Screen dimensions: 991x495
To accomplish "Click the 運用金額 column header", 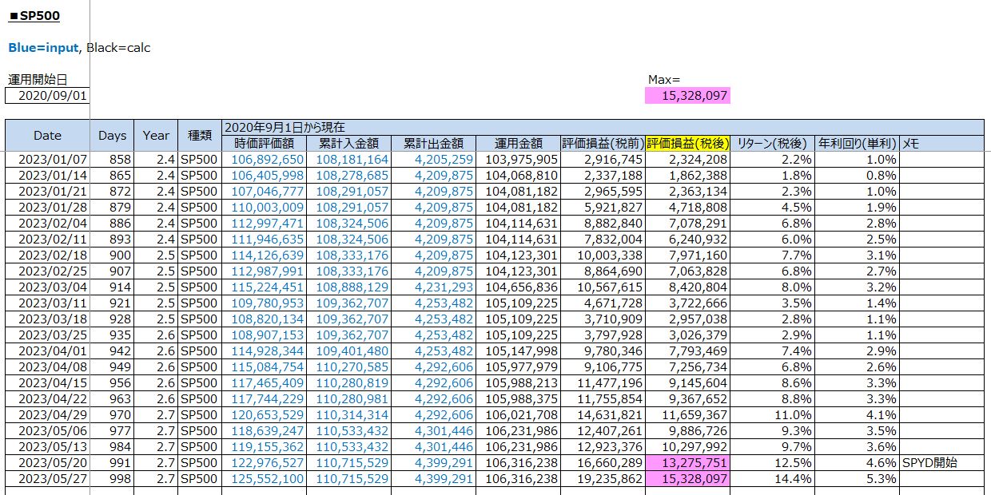I will [518, 143].
